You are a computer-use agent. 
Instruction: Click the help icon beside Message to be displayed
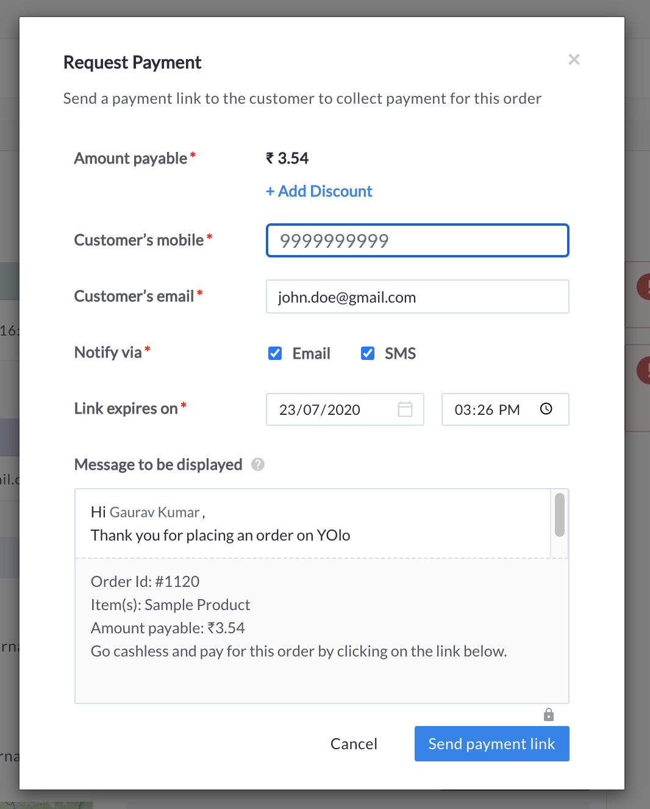coord(258,464)
